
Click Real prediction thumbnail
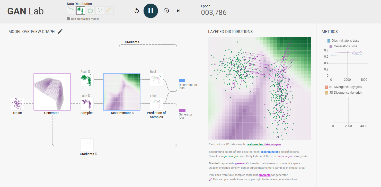coord(156,80)
